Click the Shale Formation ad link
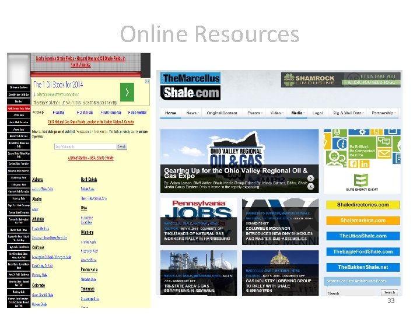The width and height of the screenshot is (420, 315). pyautogui.click(x=138, y=113)
